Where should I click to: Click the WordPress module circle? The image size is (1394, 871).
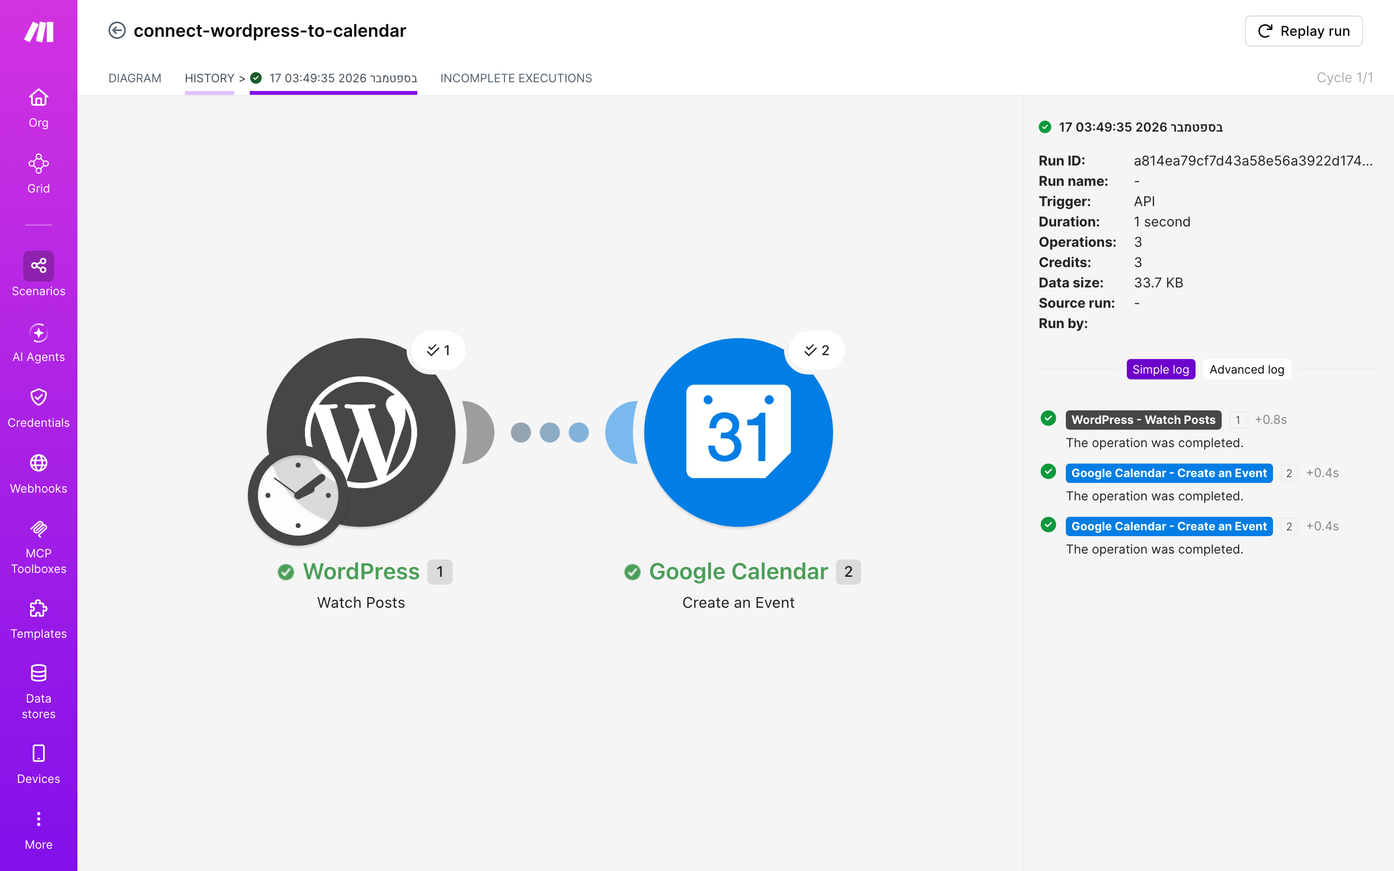point(361,432)
